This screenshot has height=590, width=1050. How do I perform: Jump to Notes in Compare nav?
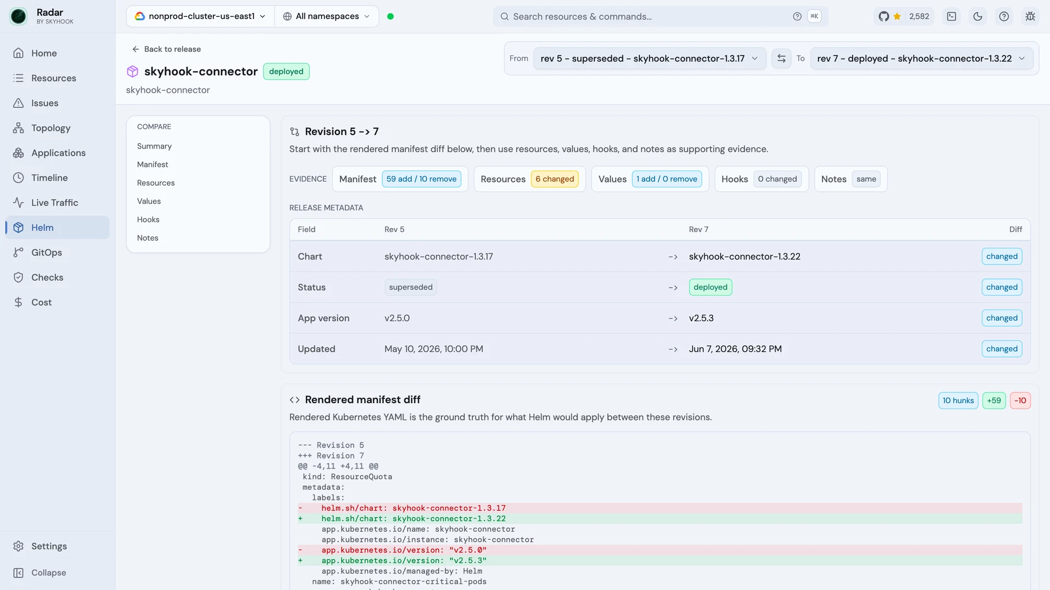tap(148, 238)
